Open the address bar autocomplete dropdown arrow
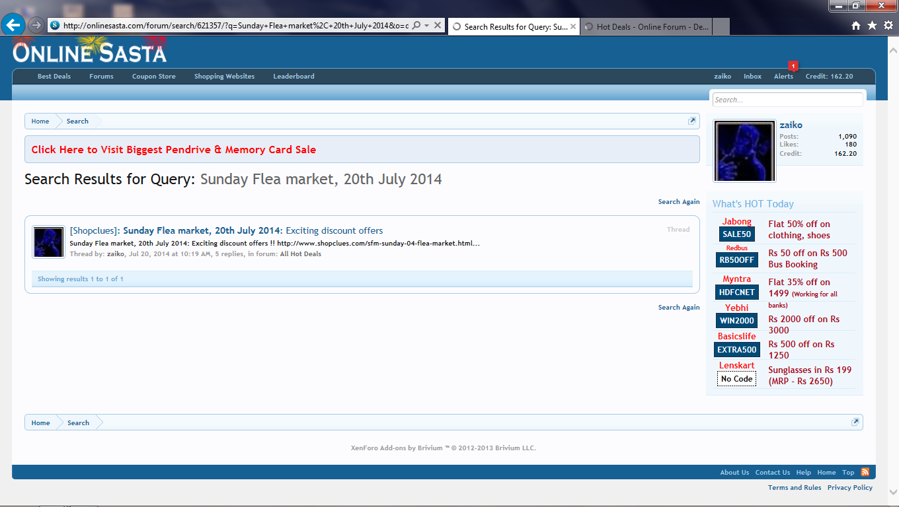The height and width of the screenshot is (507, 899). click(x=427, y=26)
